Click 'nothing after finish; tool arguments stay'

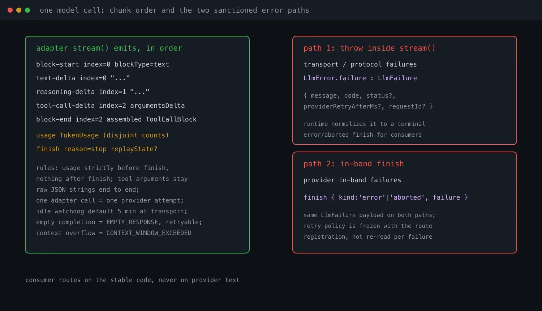[112, 179]
